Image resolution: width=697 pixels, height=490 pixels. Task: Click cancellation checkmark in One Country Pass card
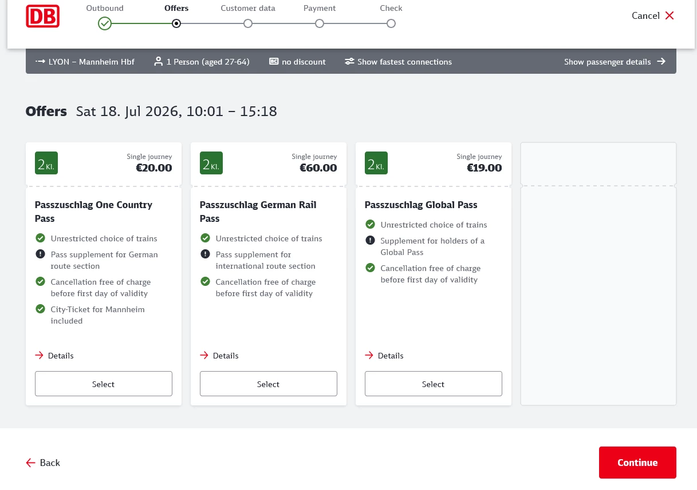(x=40, y=281)
